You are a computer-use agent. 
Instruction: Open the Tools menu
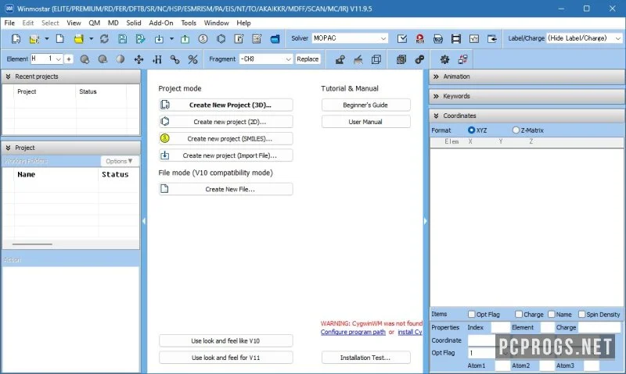[189, 23]
